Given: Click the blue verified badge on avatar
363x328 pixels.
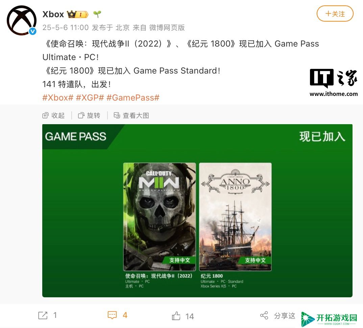Looking at the screenshot, I should tap(33, 31).
